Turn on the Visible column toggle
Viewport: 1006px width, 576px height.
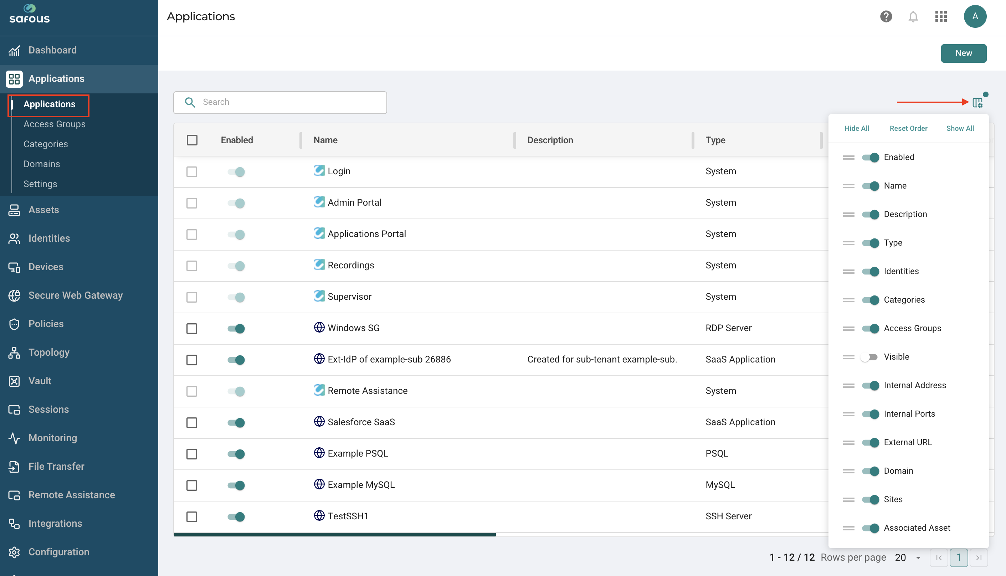[869, 357]
